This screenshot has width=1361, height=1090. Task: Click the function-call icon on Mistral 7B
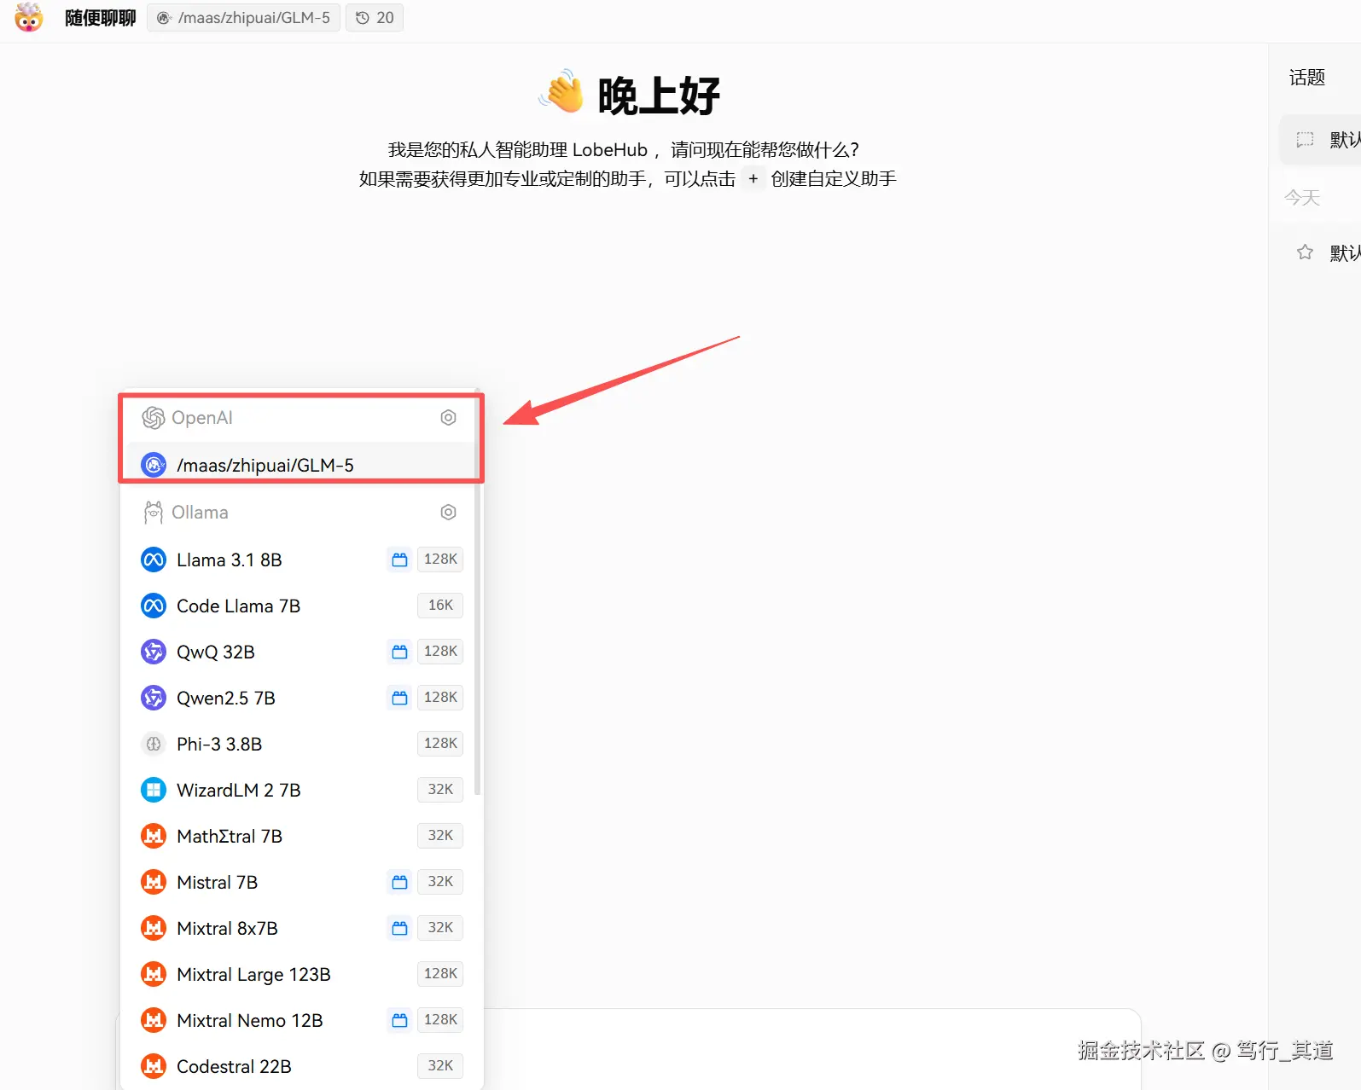399,882
